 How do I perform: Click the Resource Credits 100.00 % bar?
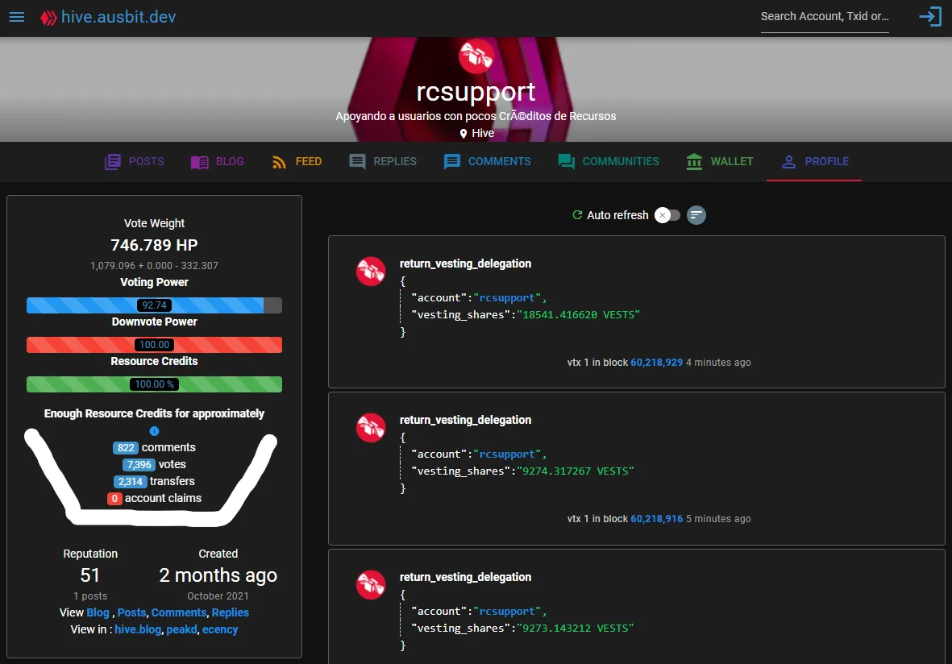[154, 384]
